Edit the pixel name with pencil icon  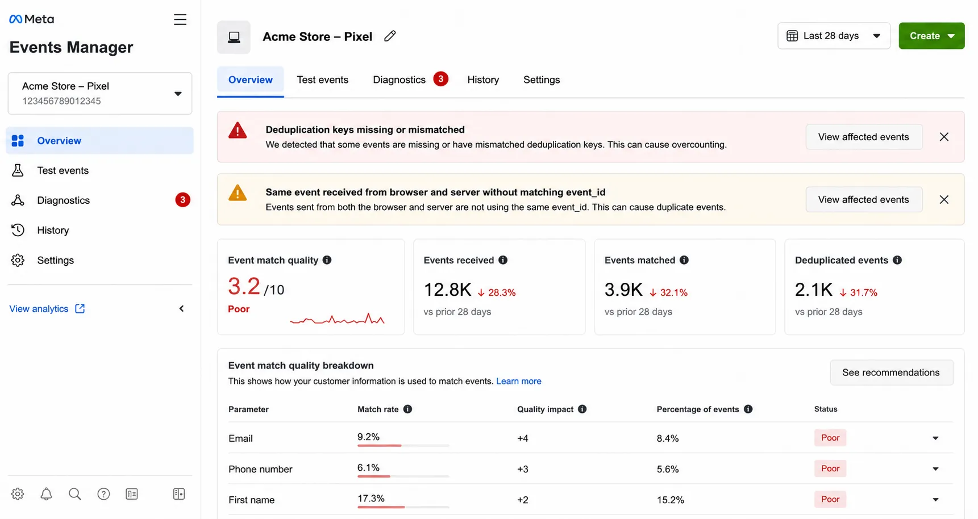(x=390, y=36)
